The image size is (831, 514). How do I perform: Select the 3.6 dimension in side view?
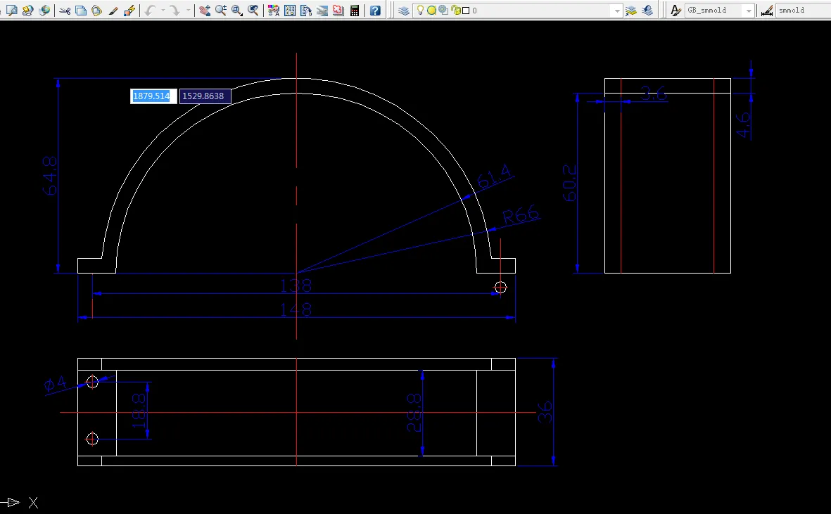click(x=654, y=94)
